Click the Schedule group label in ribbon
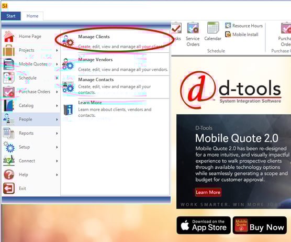Image resolution: width=291 pixels, height=242 pixels. pyautogui.click(x=216, y=51)
